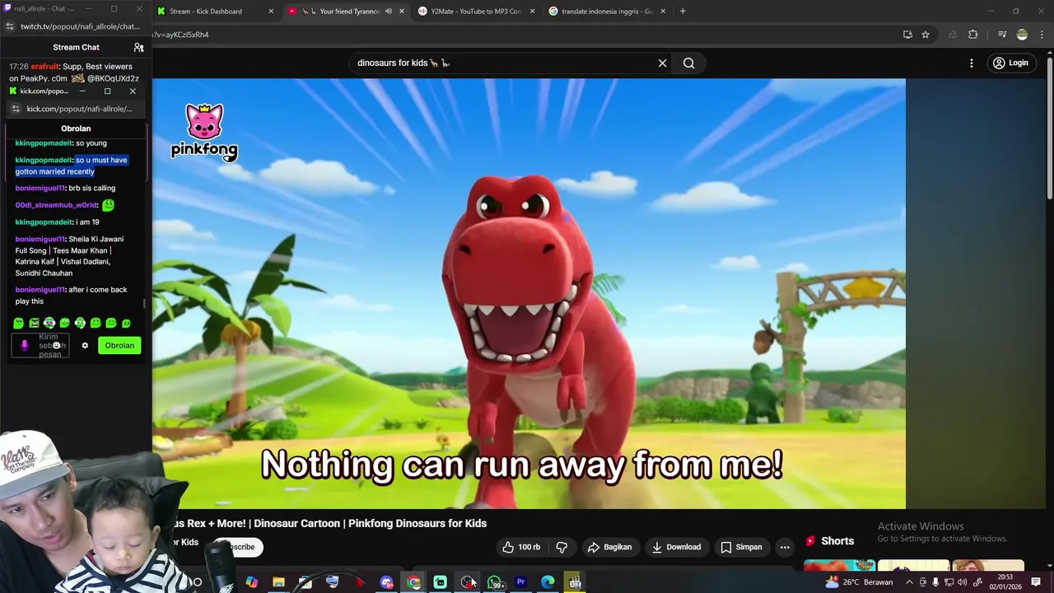
Task: Click Pinkfong logo on video
Action: (x=204, y=132)
